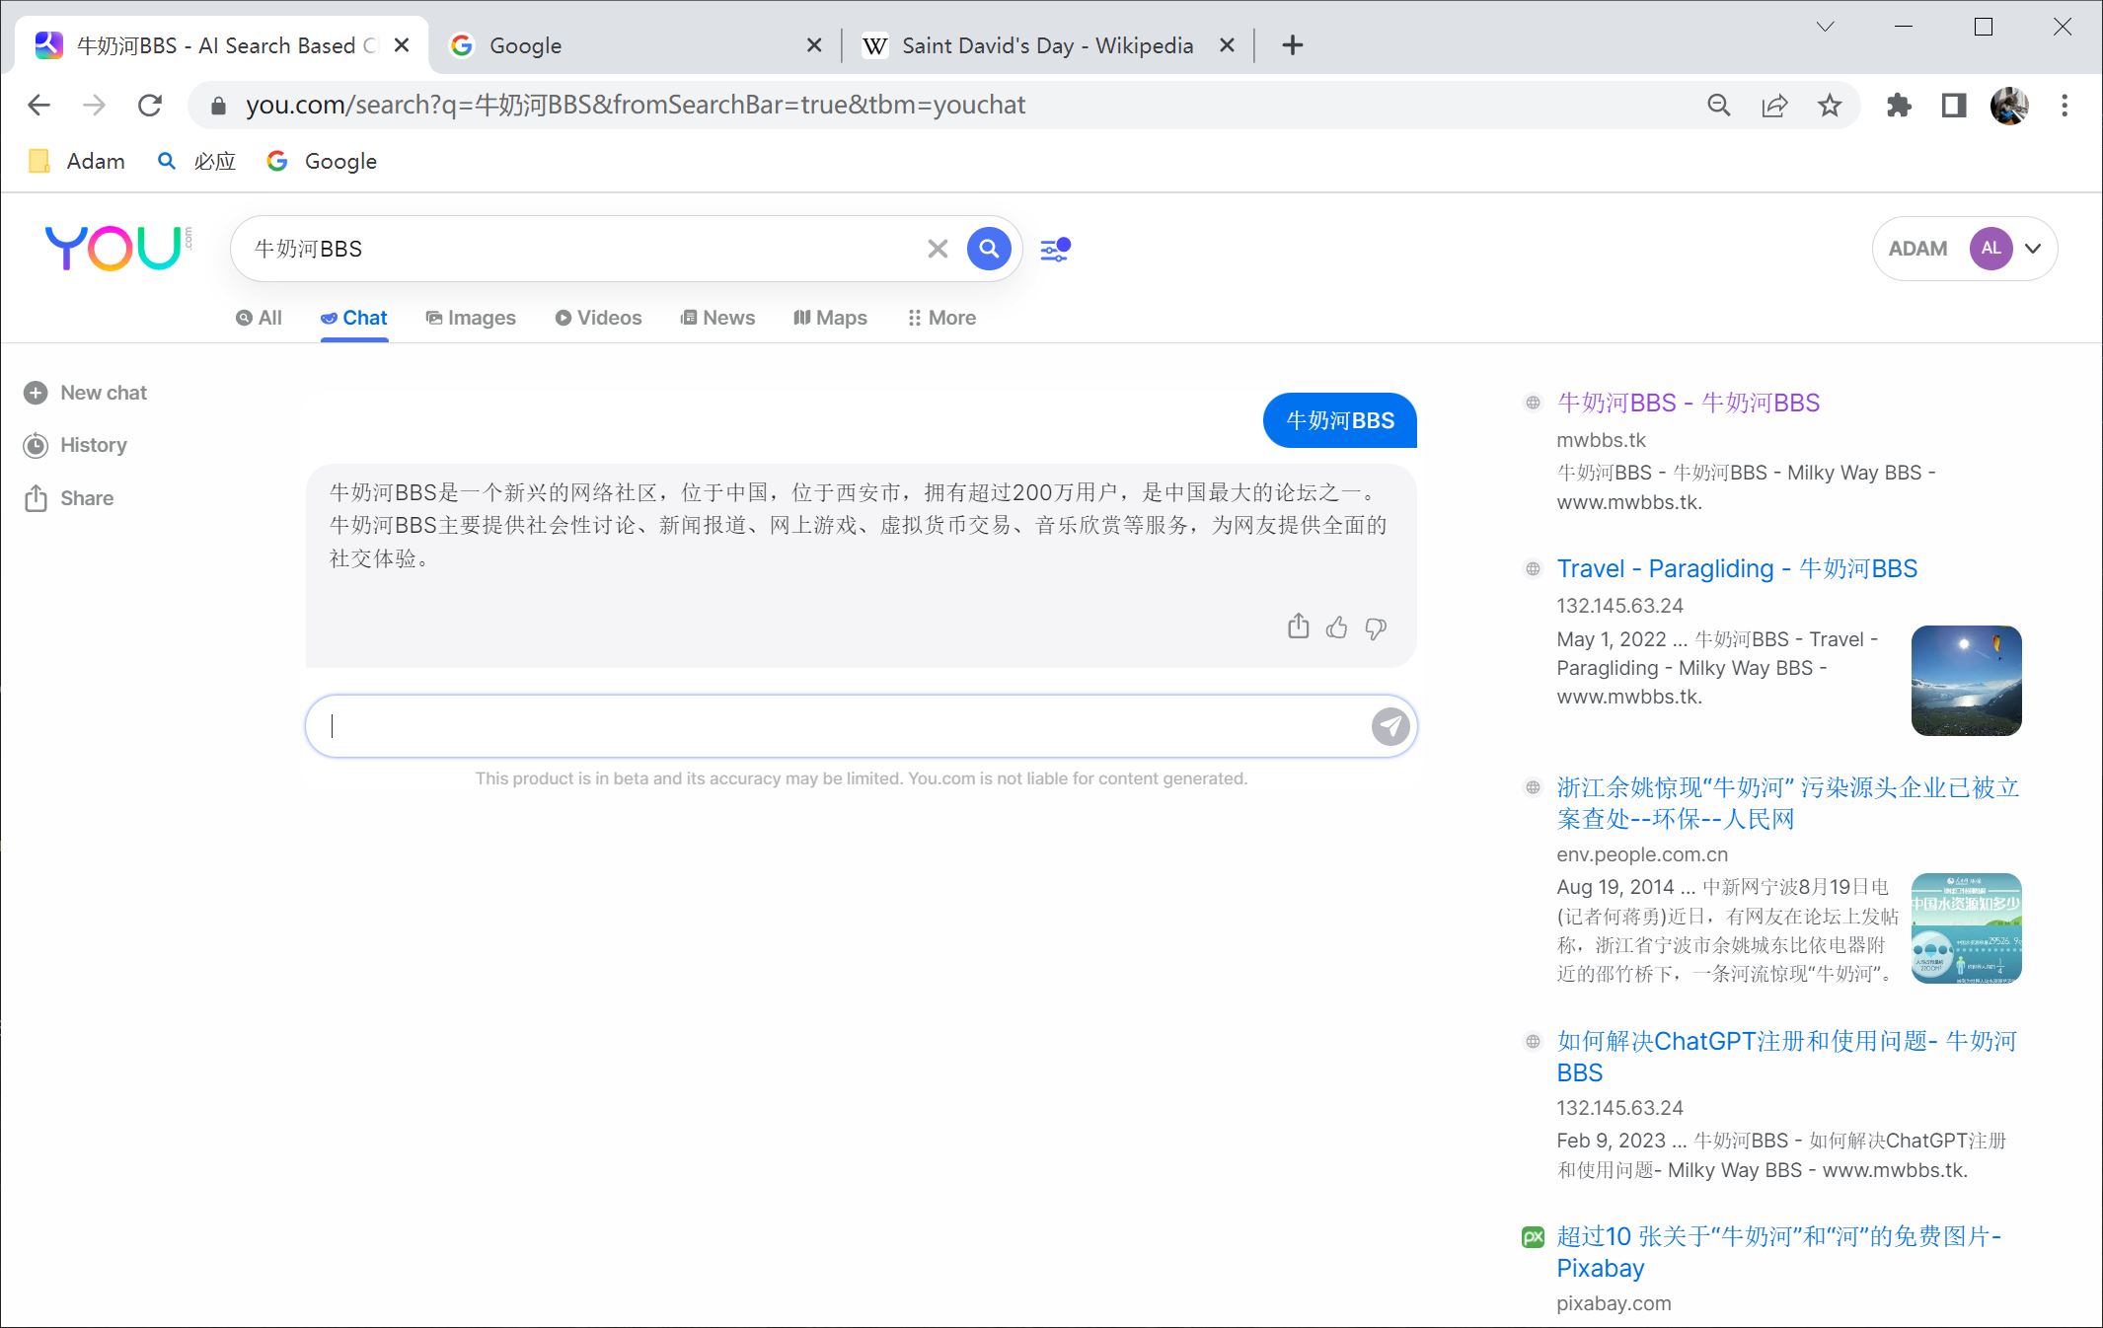Select the Chat search tab
The image size is (2103, 1328).
(353, 318)
